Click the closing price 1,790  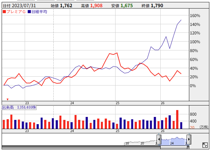[x=157, y=6]
